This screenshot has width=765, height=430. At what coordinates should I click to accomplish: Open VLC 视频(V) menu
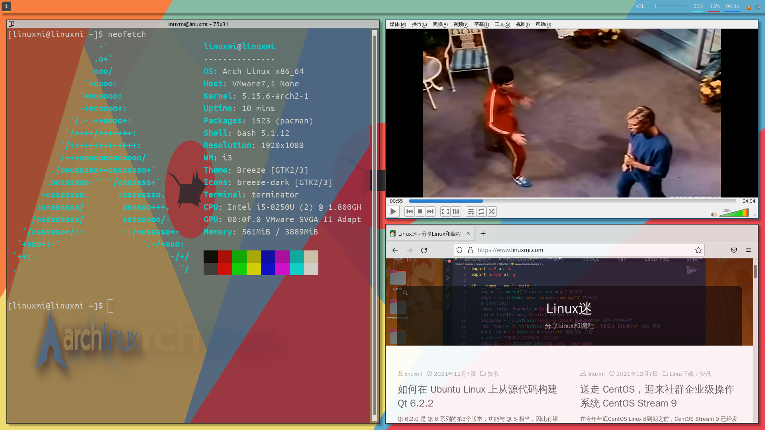(461, 24)
